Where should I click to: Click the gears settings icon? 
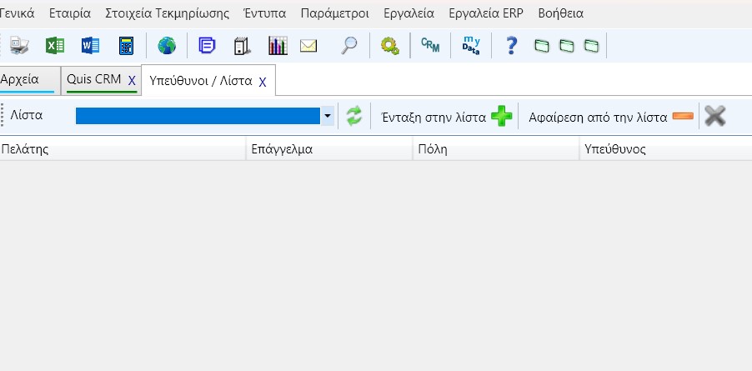(x=390, y=46)
